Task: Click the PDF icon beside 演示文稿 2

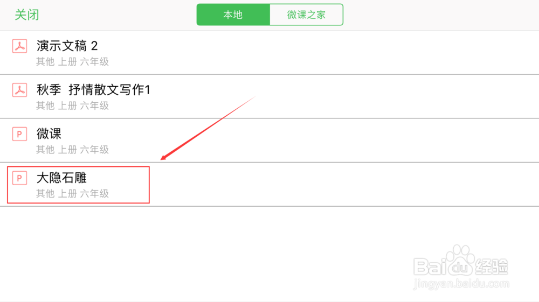Action: point(19,46)
